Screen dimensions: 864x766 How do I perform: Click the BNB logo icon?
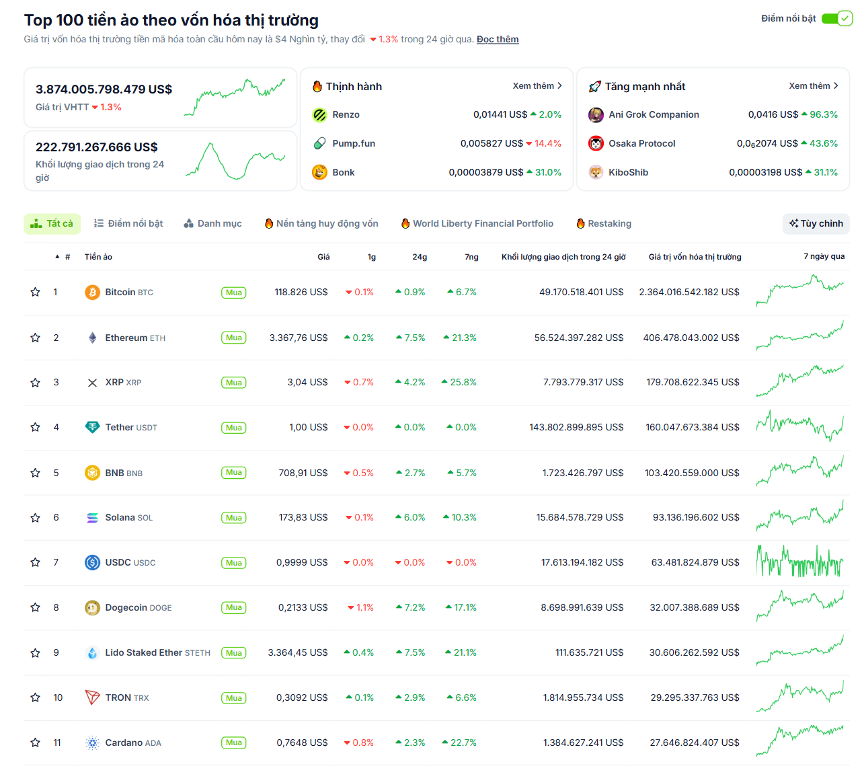(92, 473)
